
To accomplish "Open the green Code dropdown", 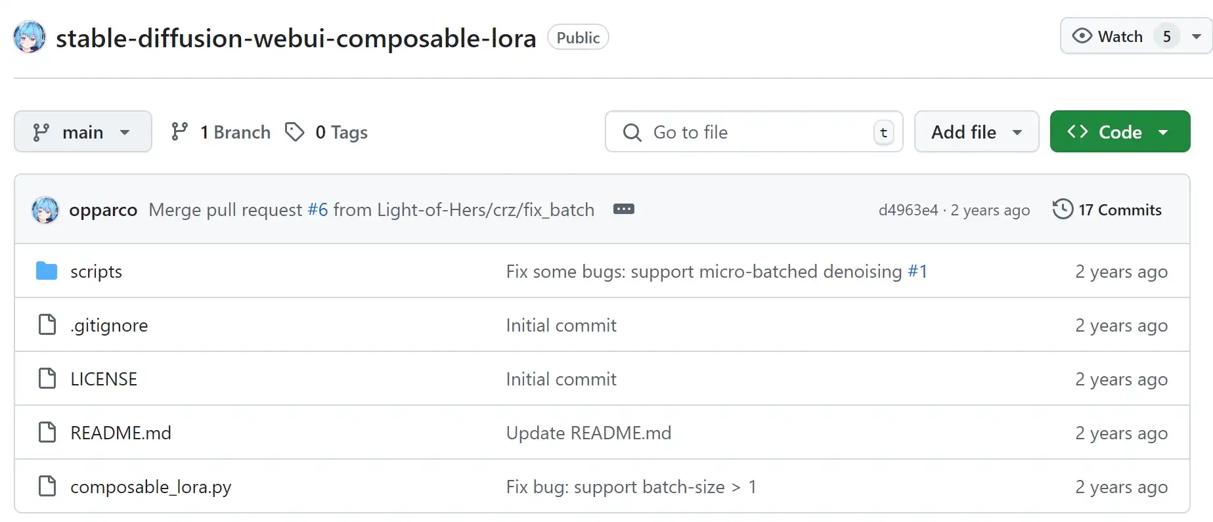I will (1120, 132).
